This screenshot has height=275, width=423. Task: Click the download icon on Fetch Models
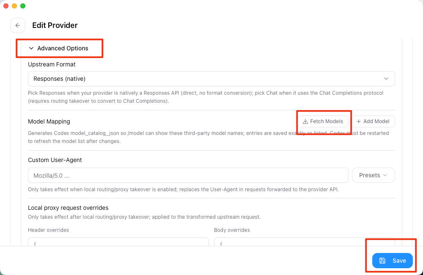pos(305,121)
